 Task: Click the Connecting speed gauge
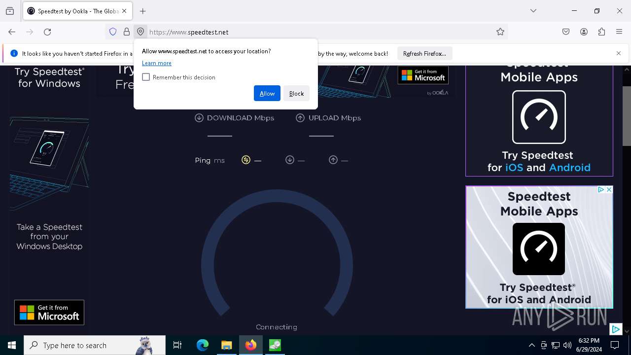point(277,254)
